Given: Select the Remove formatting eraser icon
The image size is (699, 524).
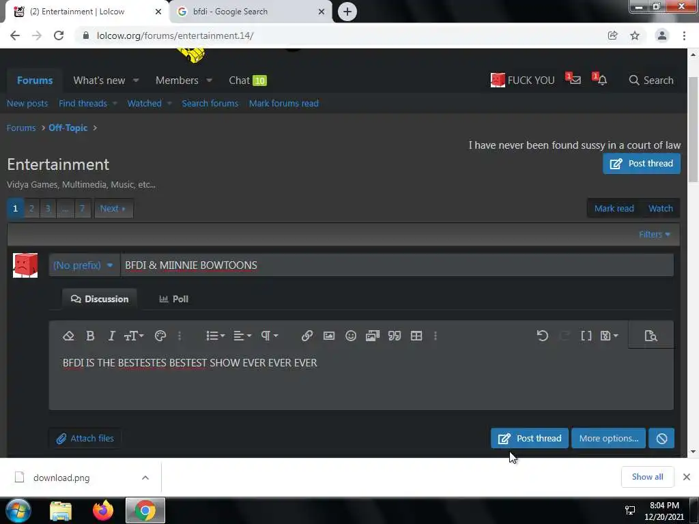Looking at the screenshot, I should pos(68,336).
